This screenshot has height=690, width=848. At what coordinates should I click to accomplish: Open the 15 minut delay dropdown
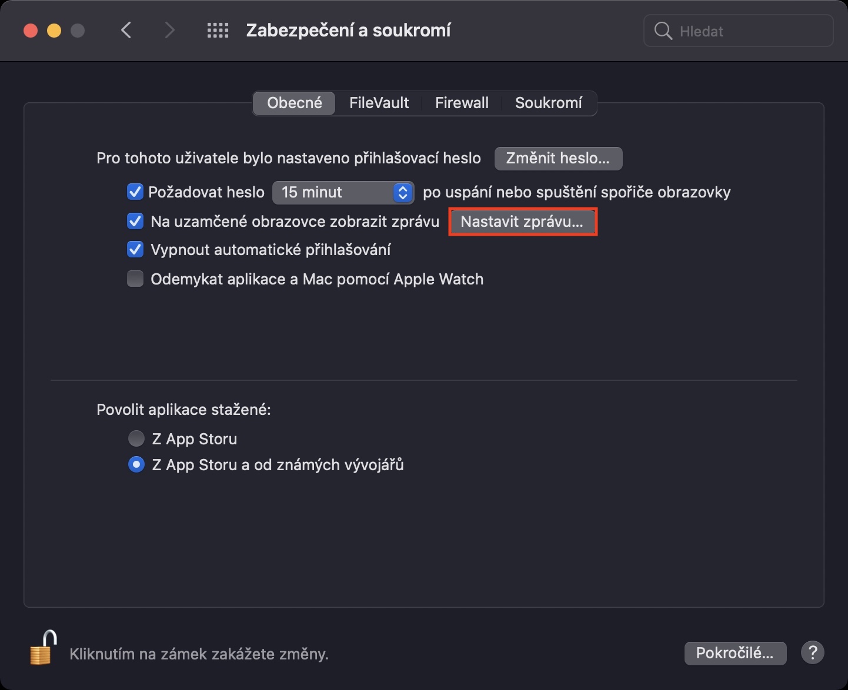tap(343, 192)
